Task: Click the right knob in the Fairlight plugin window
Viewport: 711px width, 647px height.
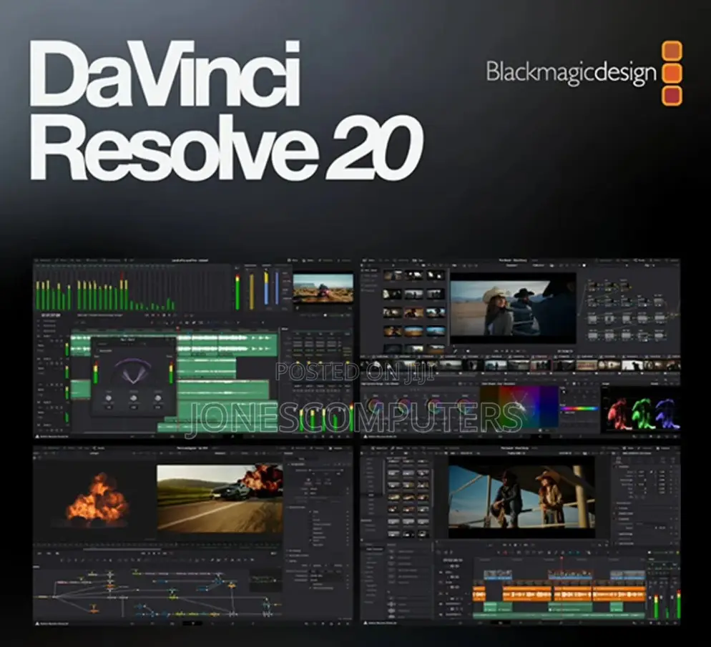Action: point(158,398)
